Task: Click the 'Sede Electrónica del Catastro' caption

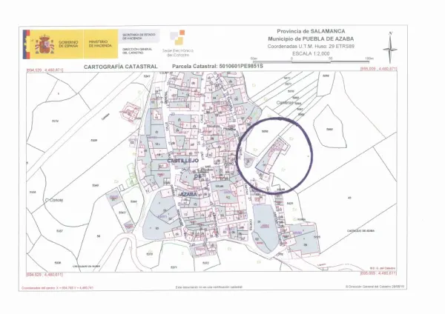Action: pyautogui.click(x=178, y=53)
